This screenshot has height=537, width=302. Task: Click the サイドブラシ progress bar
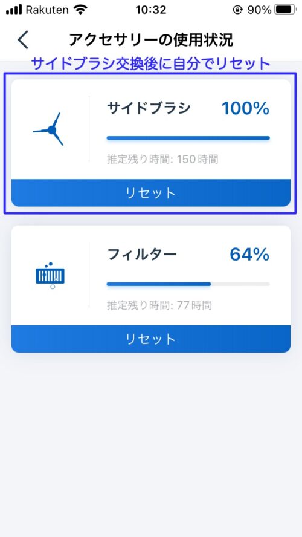pos(188,138)
